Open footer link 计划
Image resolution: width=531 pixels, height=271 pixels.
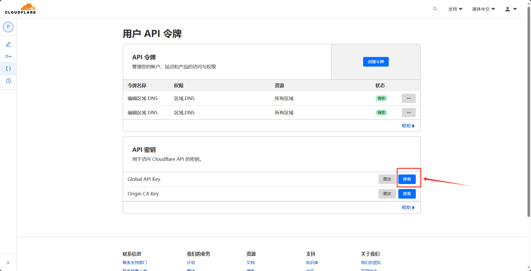[x=191, y=263]
